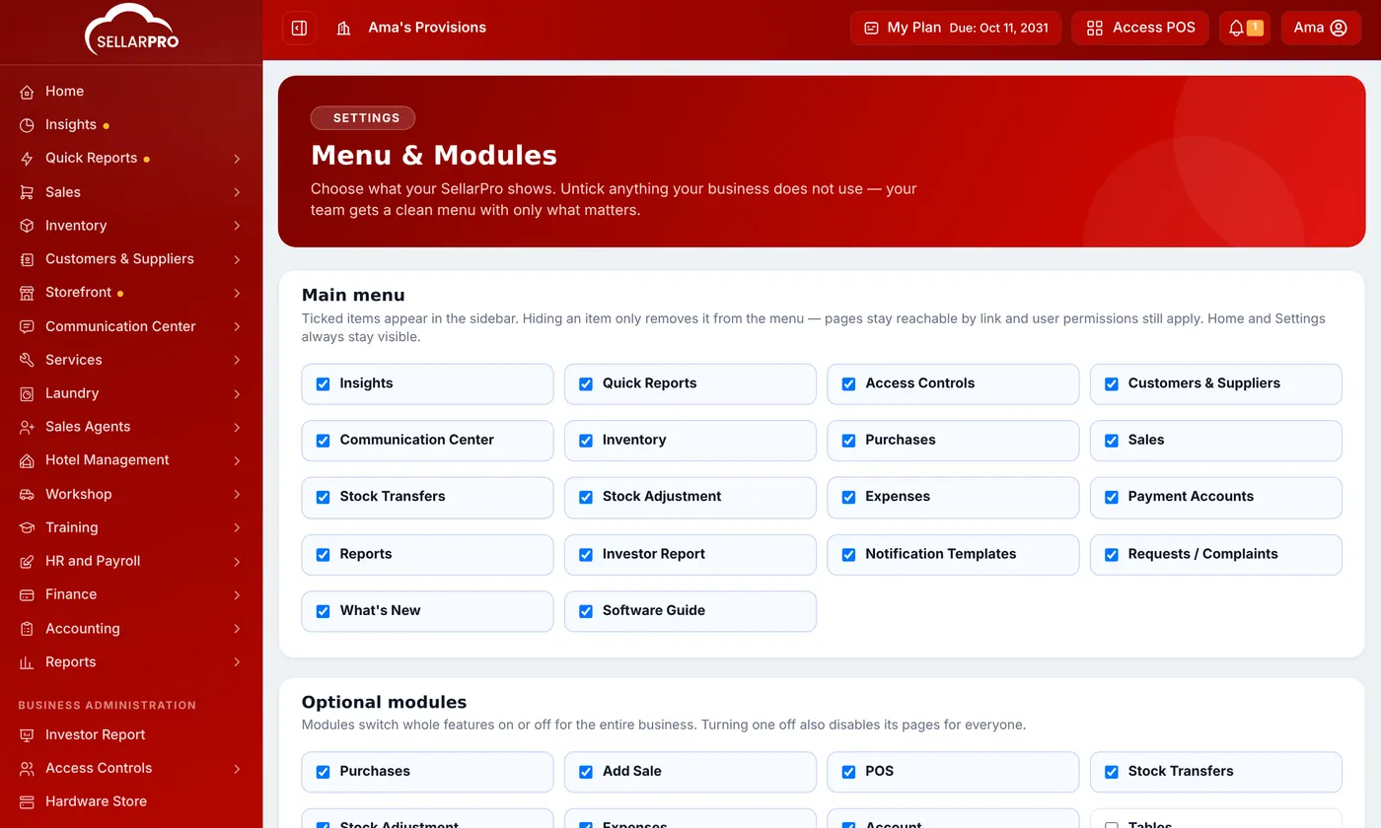Click the Investor Report main menu card
The height and width of the screenshot is (828, 1381).
click(x=690, y=555)
